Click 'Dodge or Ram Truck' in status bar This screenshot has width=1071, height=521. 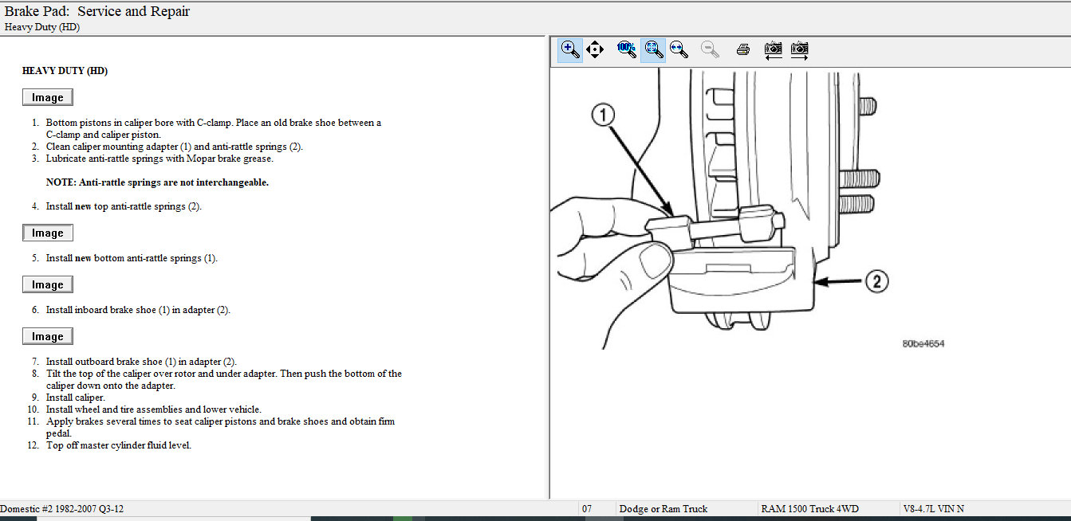[663, 509]
